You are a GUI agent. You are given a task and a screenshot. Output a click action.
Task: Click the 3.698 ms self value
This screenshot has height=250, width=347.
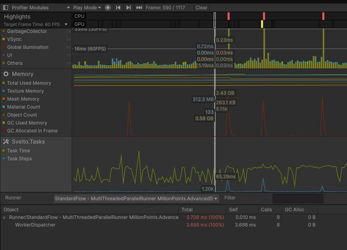pyautogui.click(x=245, y=225)
